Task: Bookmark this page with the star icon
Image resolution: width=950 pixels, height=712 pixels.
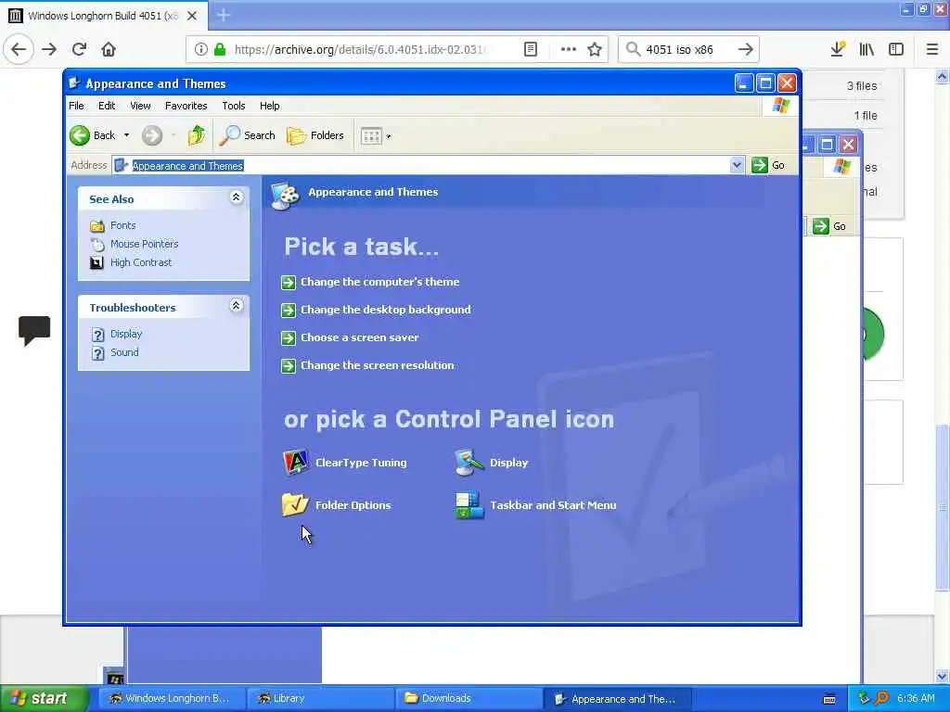Action: coord(595,49)
